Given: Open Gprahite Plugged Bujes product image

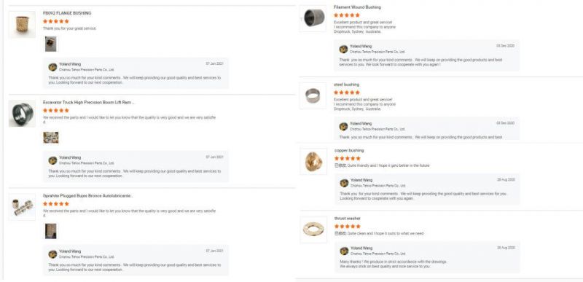Looking at the screenshot, I should (x=23, y=207).
